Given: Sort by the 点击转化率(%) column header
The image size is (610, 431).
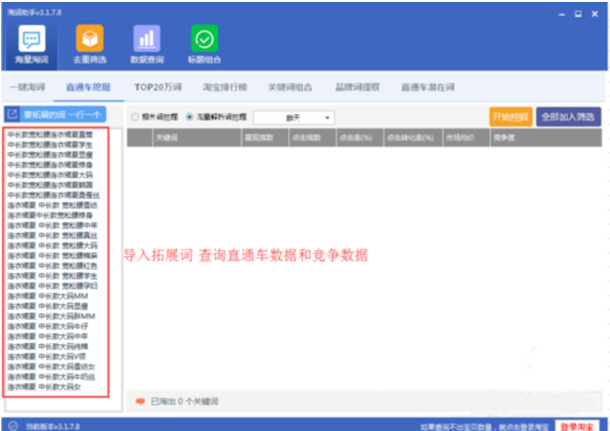Looking at the screenshot, I should tap(414, 138).
